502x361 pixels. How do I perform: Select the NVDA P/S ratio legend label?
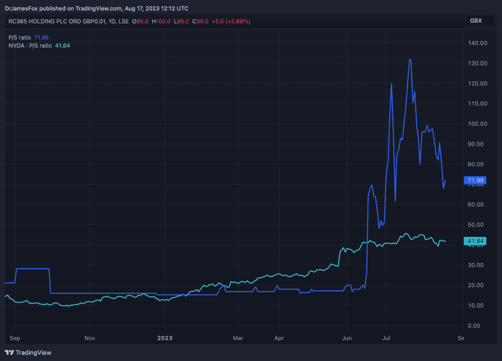pos(30,46)
